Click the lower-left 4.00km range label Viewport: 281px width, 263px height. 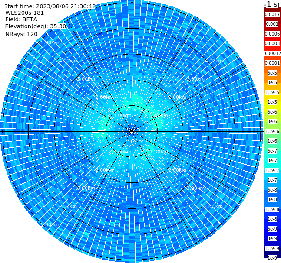point(68,206)
